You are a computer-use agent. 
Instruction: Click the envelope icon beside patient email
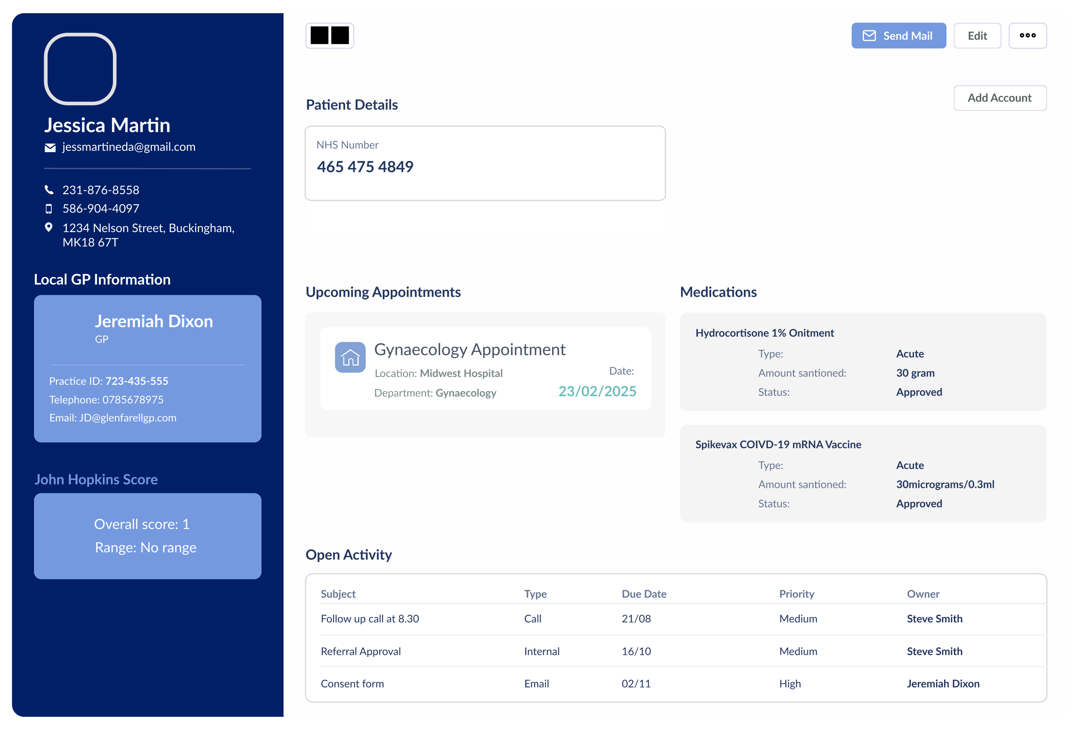point(50,147)
